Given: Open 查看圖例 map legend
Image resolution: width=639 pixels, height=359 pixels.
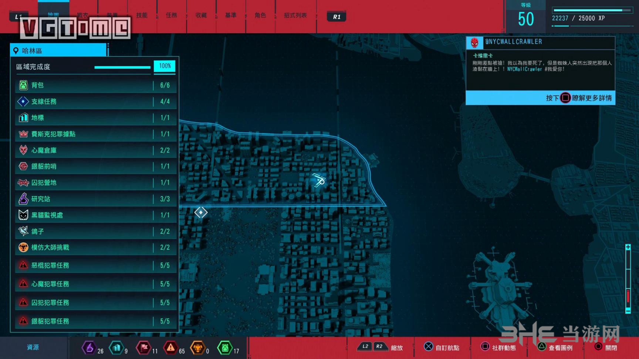Looking at the screenshot, I should tap(555, 348).
